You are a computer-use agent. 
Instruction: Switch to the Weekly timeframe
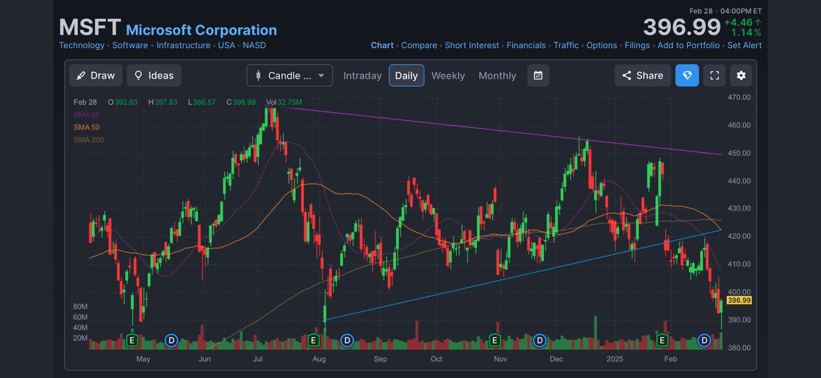click(x=448, y=76)
